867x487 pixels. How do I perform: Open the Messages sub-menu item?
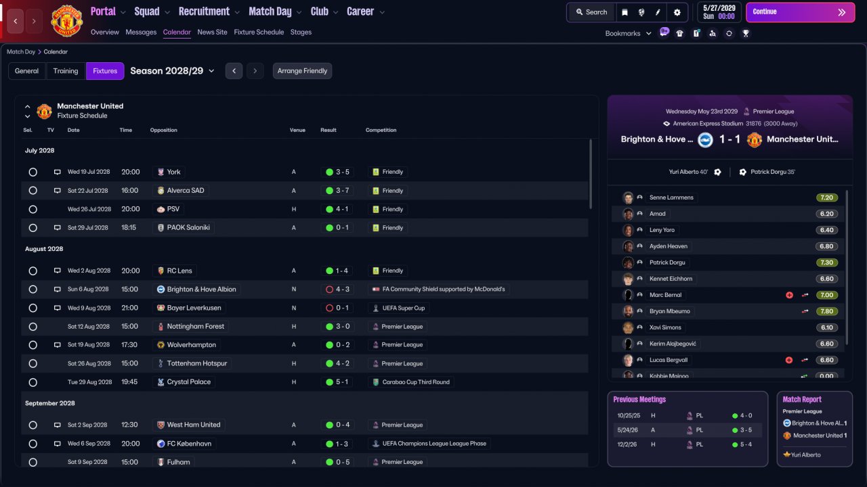pyautogui.click(x=141, y=32)
